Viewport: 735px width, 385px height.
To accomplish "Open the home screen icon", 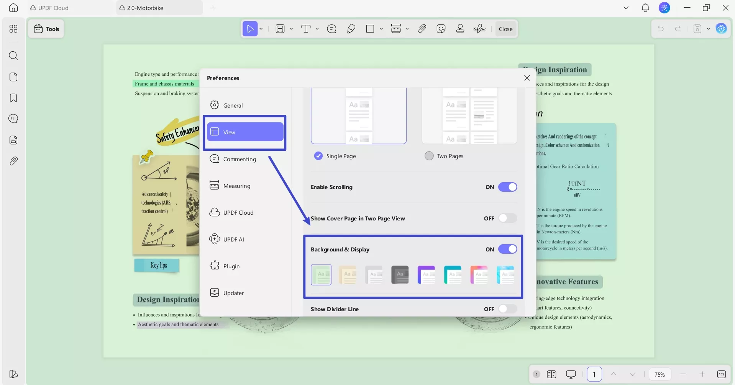I will (13, 8).
